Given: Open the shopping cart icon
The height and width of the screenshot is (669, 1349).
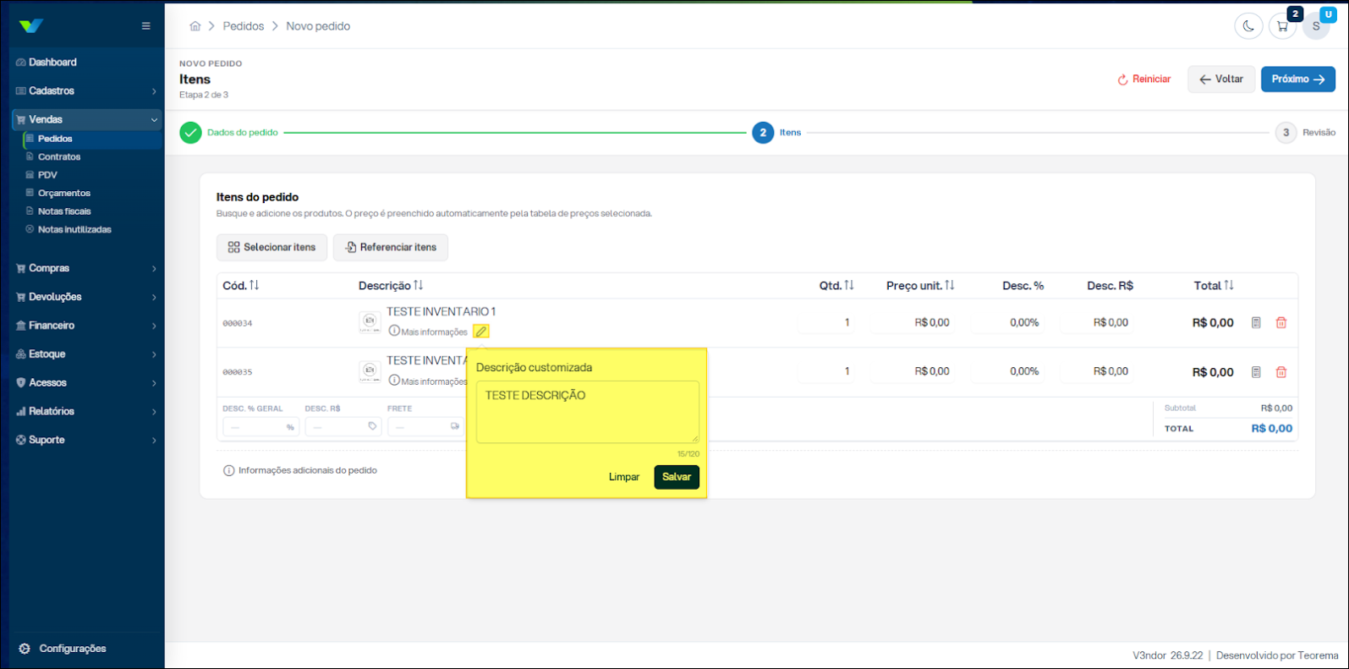Looking at the screenshot, I should 1282,26.
